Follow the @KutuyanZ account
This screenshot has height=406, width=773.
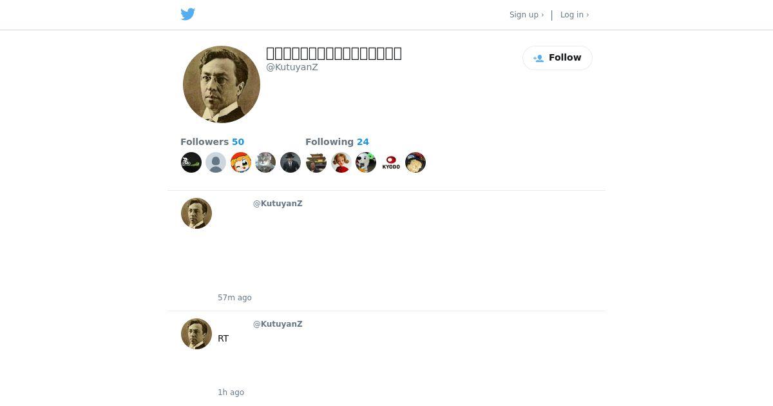[x=557, y=58]
